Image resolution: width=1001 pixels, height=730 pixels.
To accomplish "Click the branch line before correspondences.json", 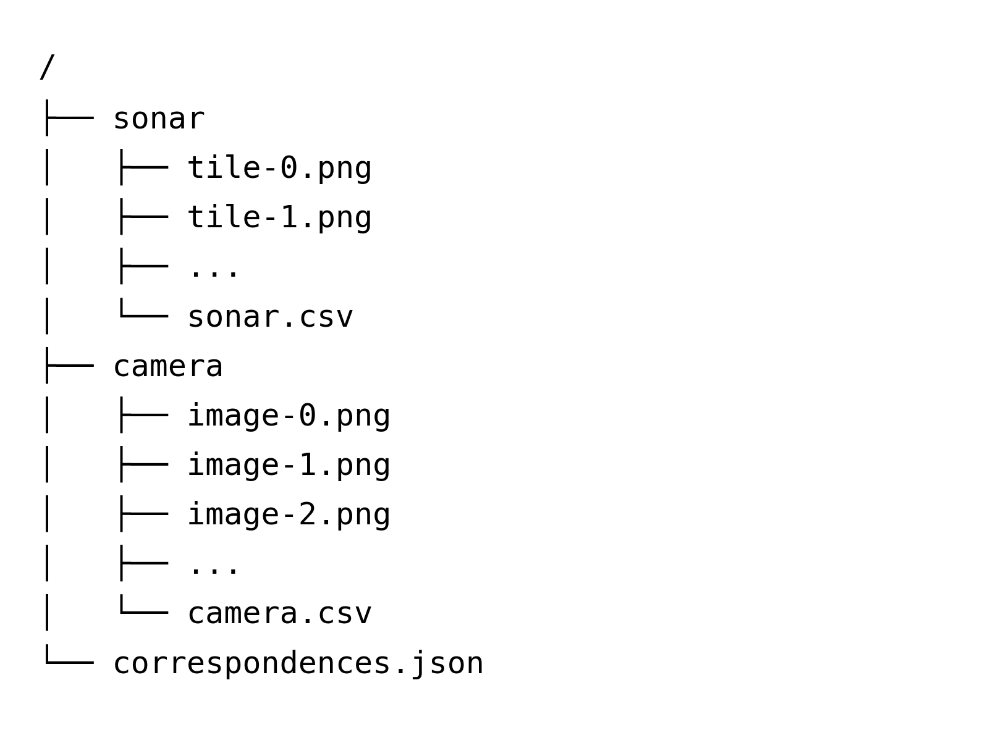I will pos(69,656).
